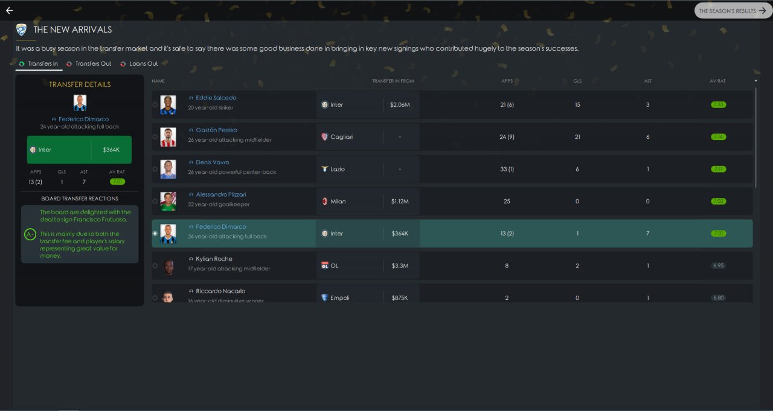Select Denis Vavro row radio button
The height and width of the screenshot is (411, 773).
pos(155,169)
